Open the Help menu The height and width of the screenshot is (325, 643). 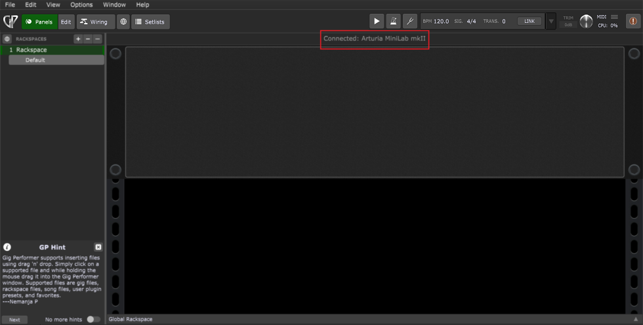point(143,5)
